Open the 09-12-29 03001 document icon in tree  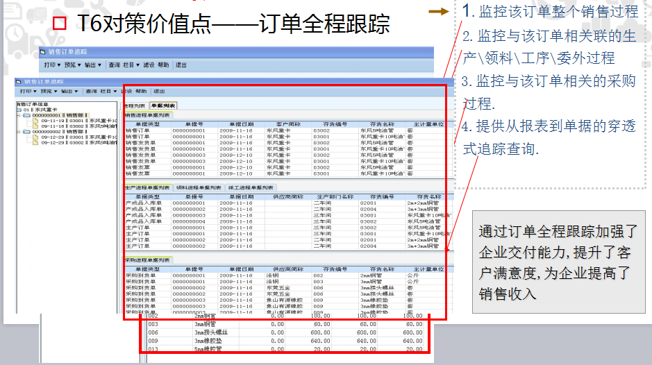click(x=35, y=137)
